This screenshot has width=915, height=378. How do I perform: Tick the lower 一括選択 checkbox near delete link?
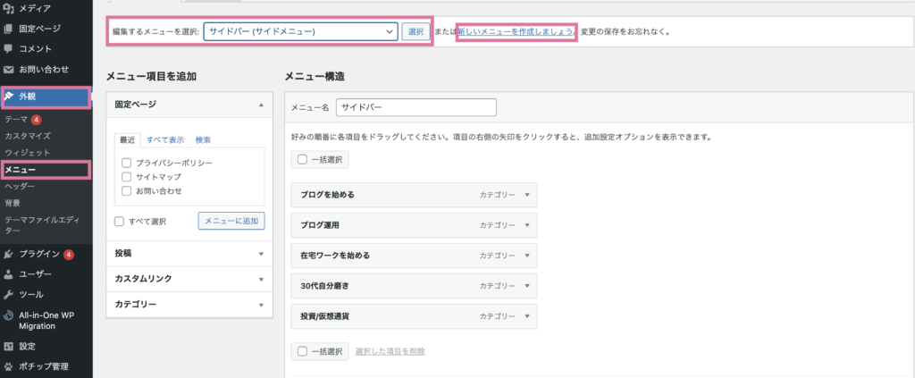click(x=302, y=351)
